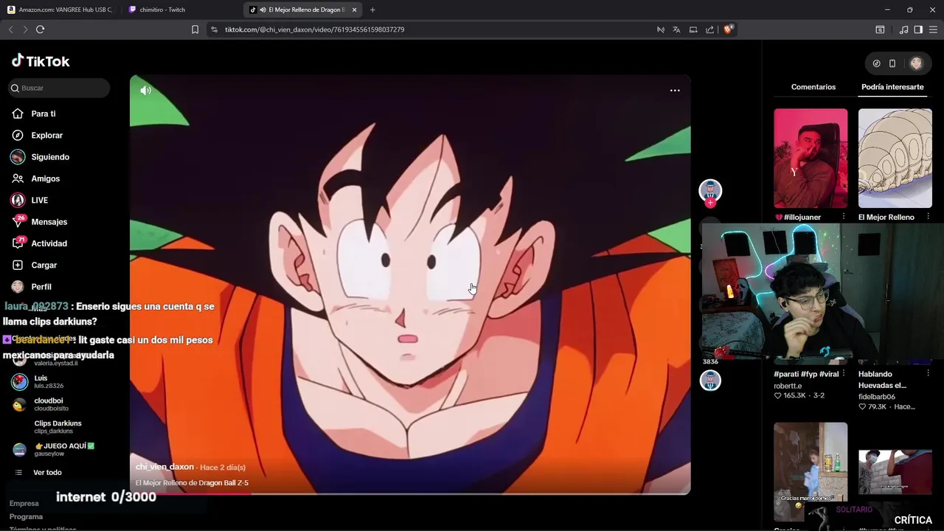This screenshot has height=531, width=944.
Task: Open the coins icon in top bar
Action: click(x=876, y=63)
